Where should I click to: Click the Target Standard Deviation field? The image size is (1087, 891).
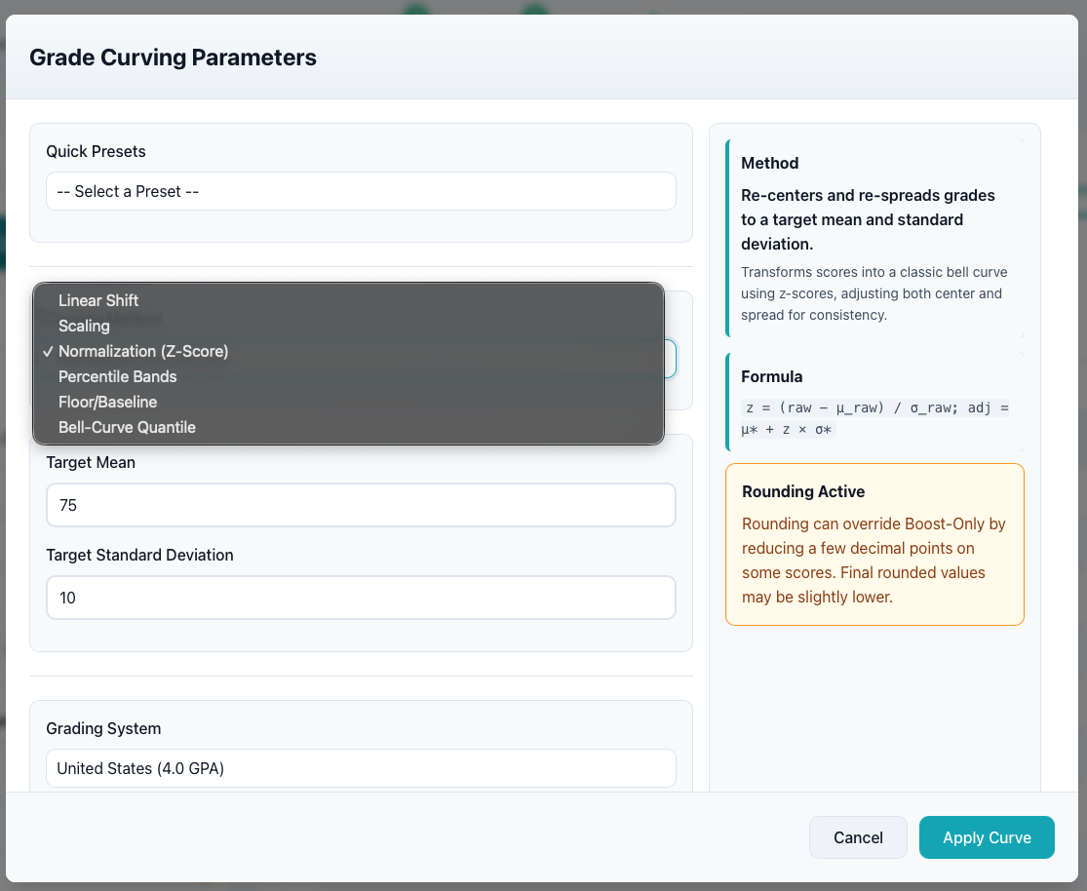click(361, 598)
